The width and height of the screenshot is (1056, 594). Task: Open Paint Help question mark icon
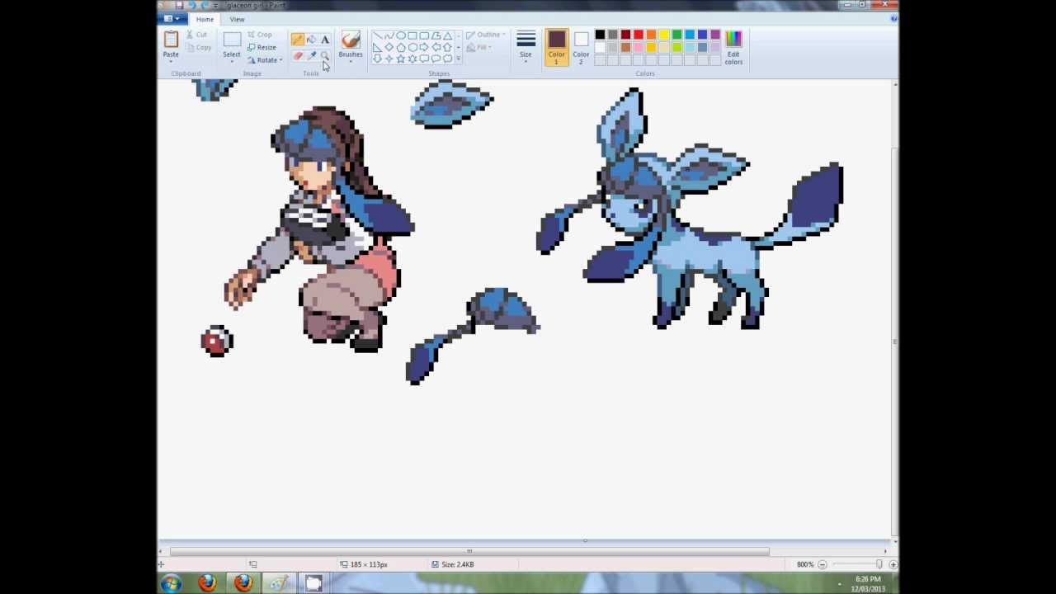pos(894,19)
